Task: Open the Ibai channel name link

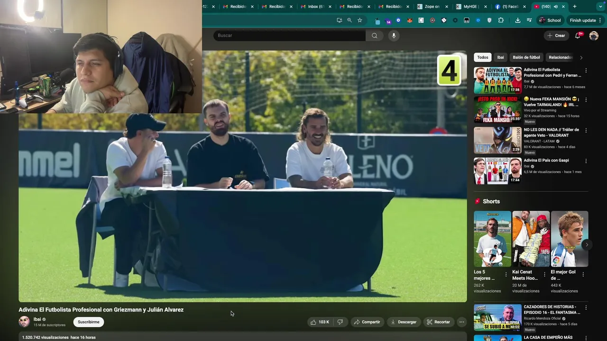Action: [37, 319]
